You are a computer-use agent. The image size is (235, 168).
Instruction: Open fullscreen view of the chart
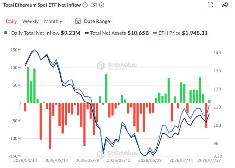[210, 5]
